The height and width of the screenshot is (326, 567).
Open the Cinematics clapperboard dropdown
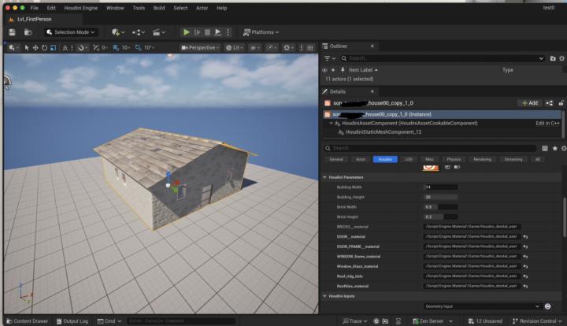pyautogui.click(x=158, y=32)
